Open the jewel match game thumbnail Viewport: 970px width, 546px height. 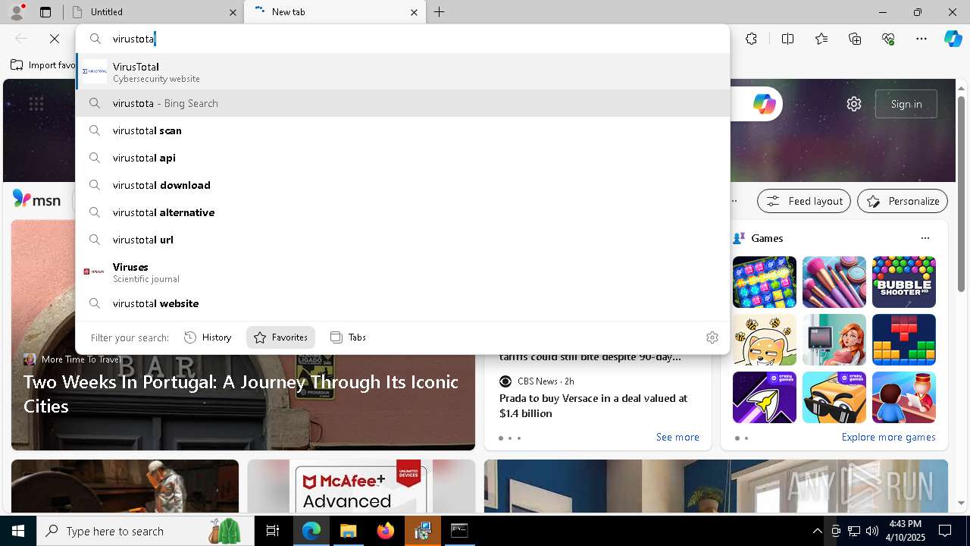[x=765, y=282]
